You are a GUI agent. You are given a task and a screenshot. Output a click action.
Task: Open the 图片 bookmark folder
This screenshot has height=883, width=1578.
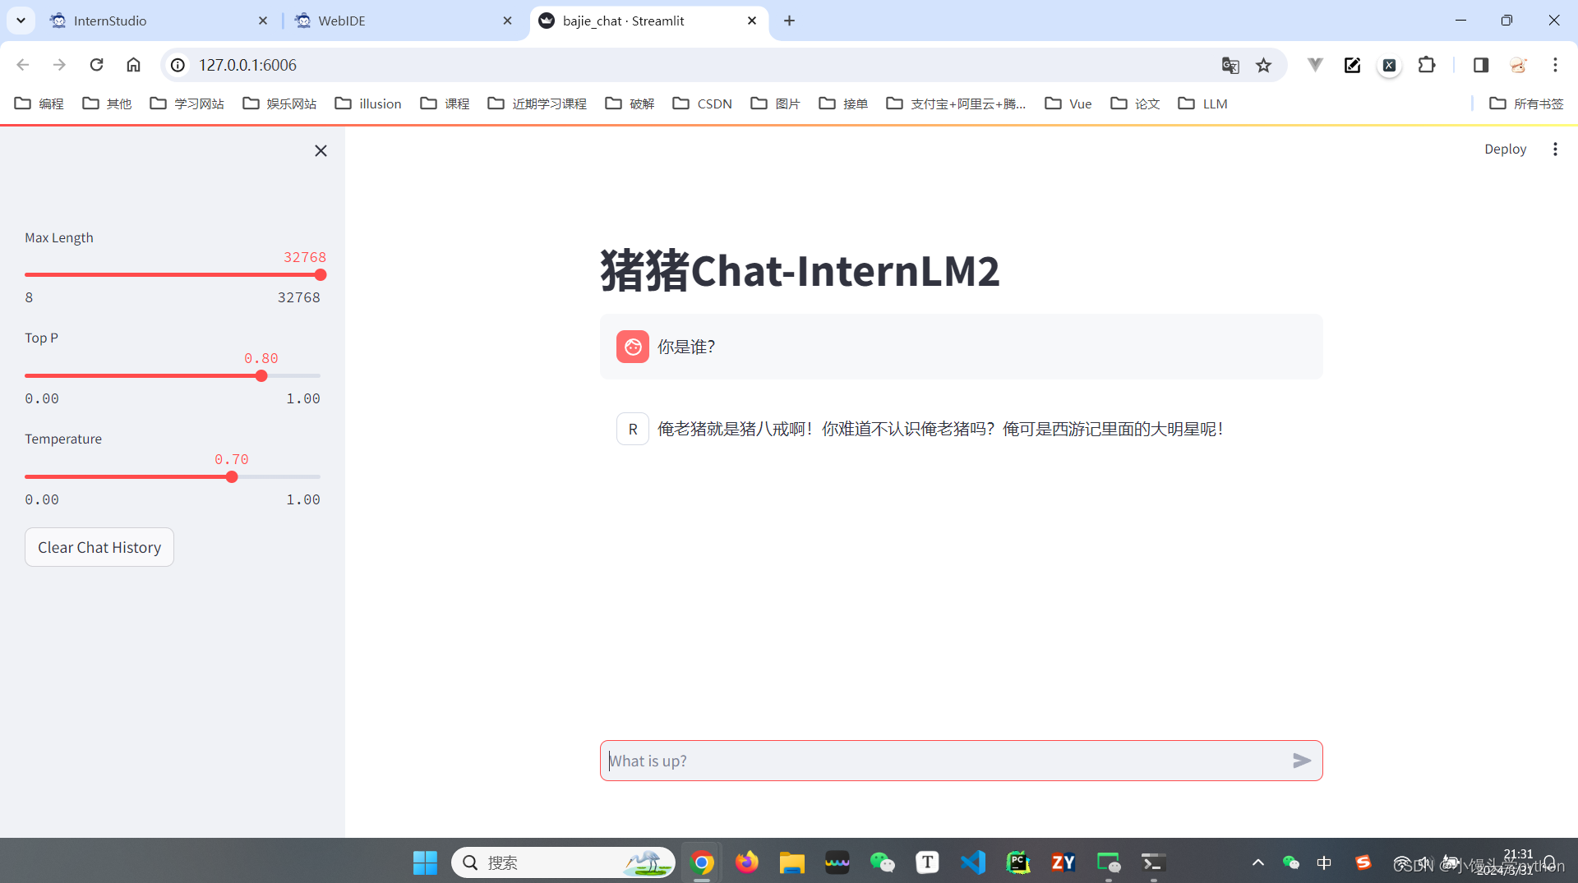point(776,103)
